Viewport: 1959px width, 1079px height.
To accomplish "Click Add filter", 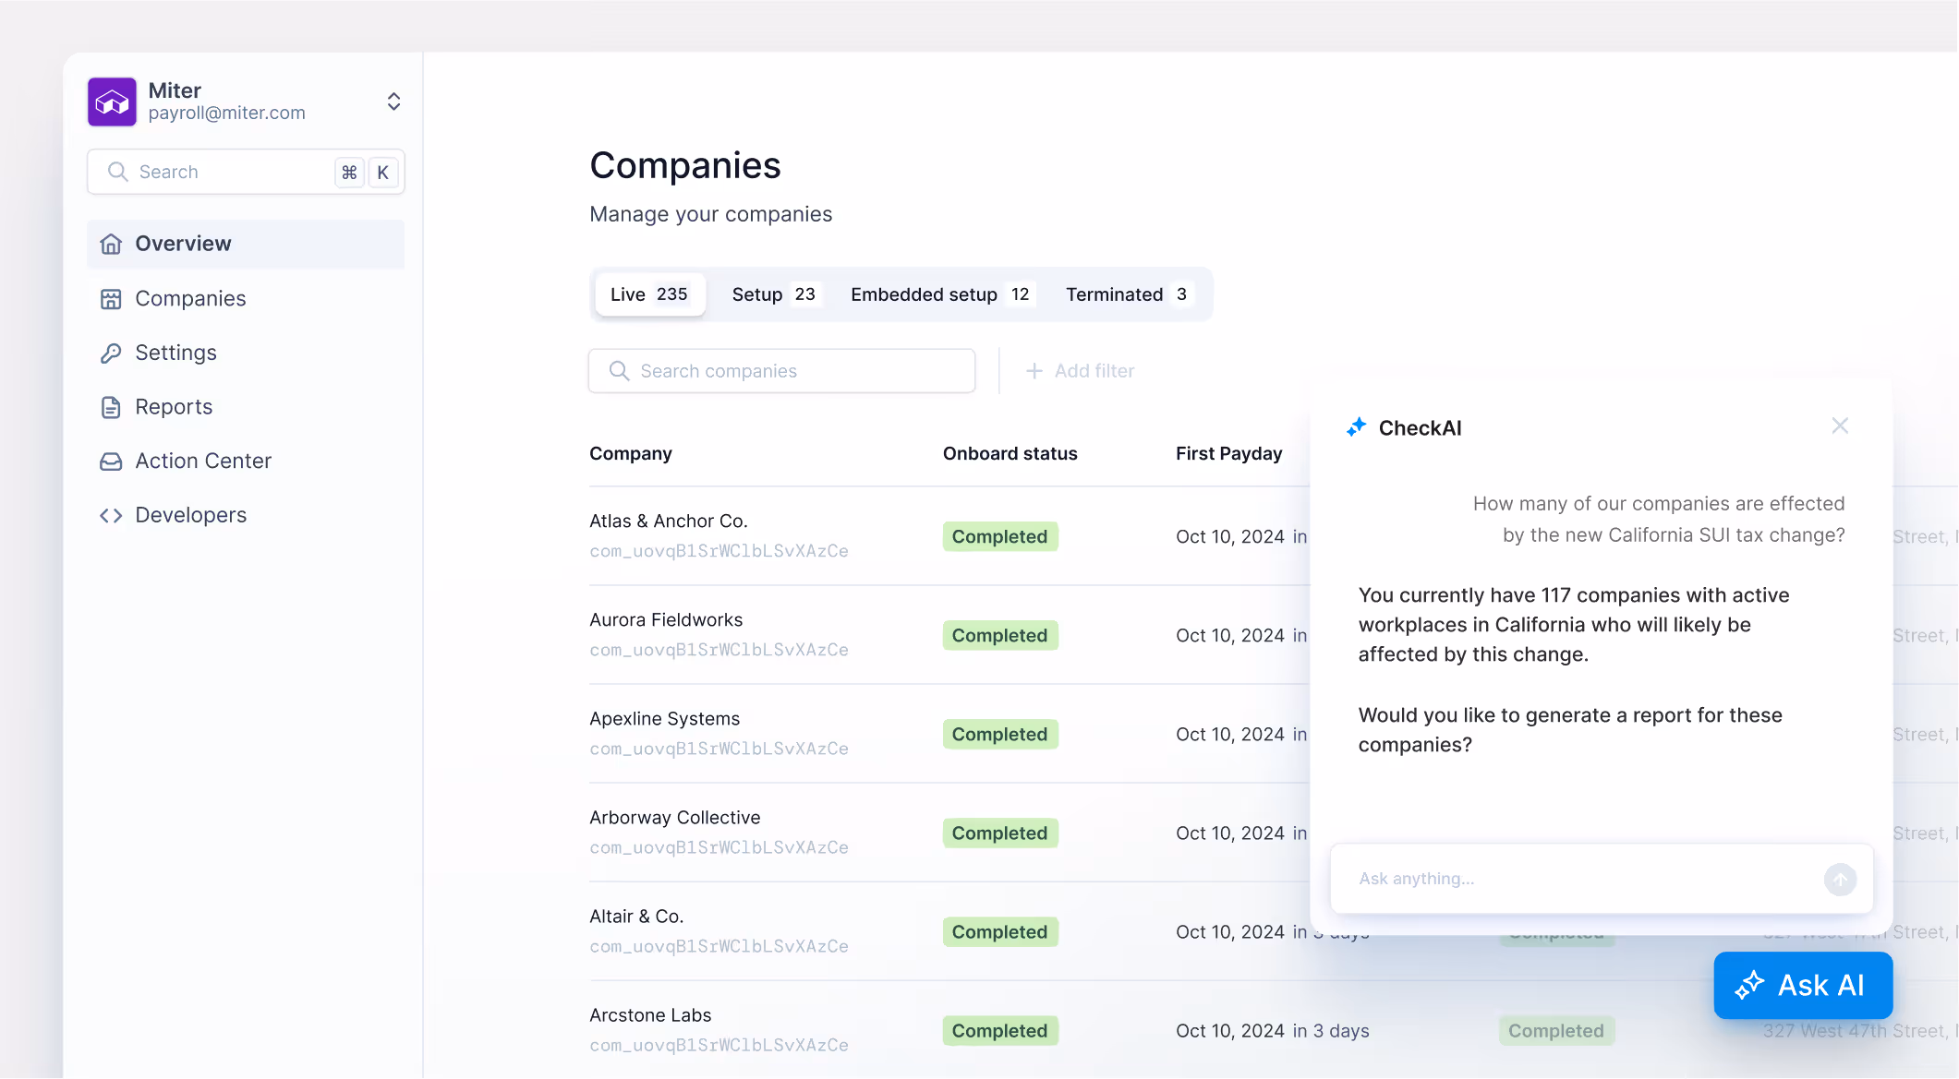I will click(1080, 371).
